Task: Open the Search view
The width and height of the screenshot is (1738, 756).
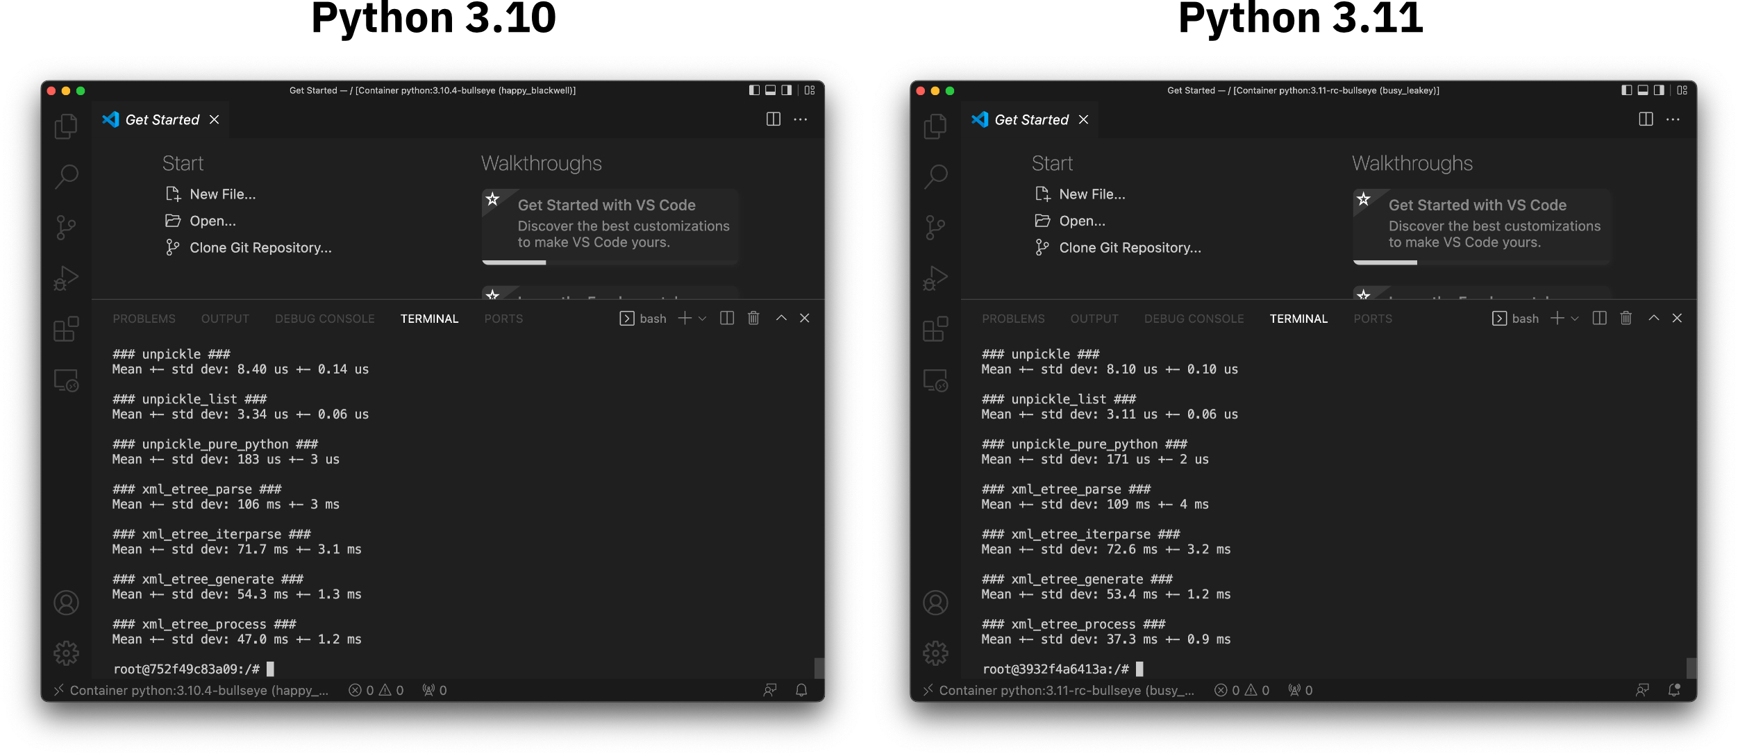Action: coord(66,176)
